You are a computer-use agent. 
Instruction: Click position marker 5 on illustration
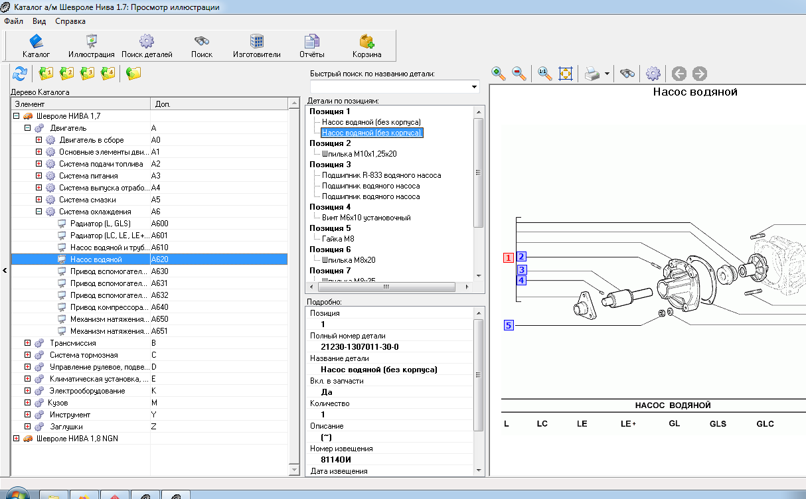(x=509, y=325)
